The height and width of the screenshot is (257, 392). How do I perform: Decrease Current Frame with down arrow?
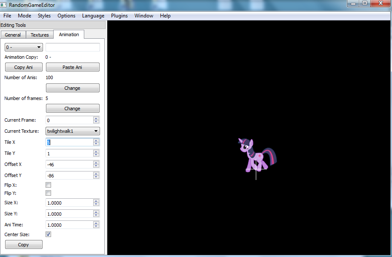[x=96, y=122]
